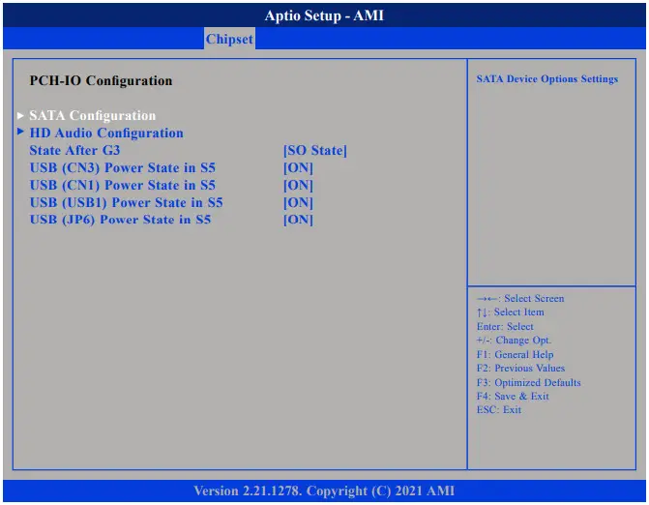Change the [ON] value for USB (USB1)
This screenshot has height=505, width=649.
[298, 202]
